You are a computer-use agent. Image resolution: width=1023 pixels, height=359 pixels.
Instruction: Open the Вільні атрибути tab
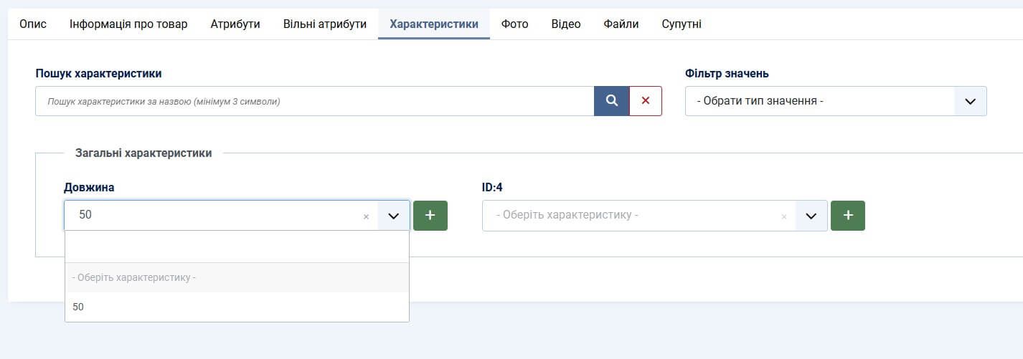[324, 24]
